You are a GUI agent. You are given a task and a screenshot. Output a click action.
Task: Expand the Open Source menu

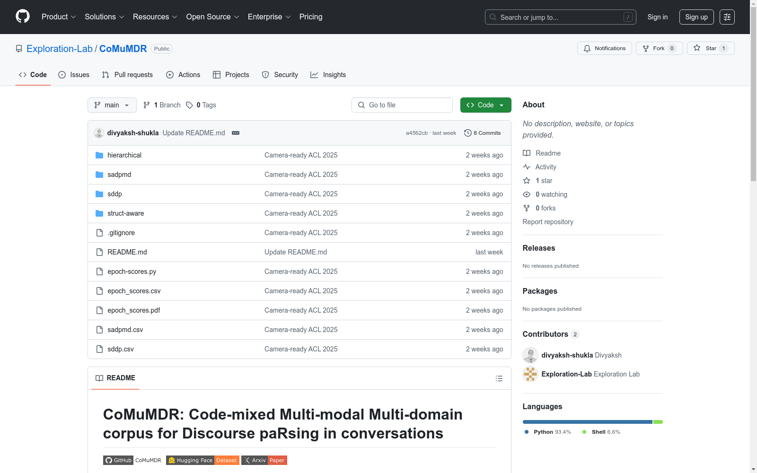[213, 17]
